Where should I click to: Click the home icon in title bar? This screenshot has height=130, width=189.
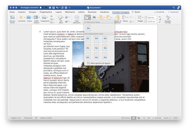point(50,8)
